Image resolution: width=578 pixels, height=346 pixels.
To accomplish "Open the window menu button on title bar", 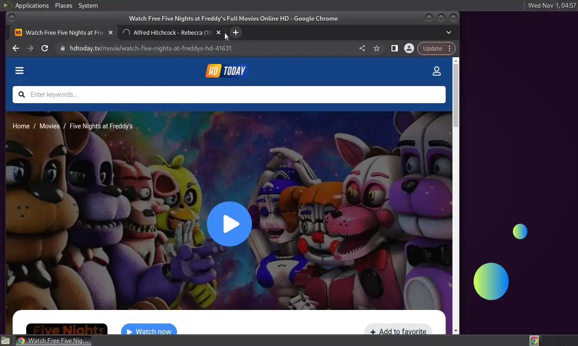I will [12, 18].
